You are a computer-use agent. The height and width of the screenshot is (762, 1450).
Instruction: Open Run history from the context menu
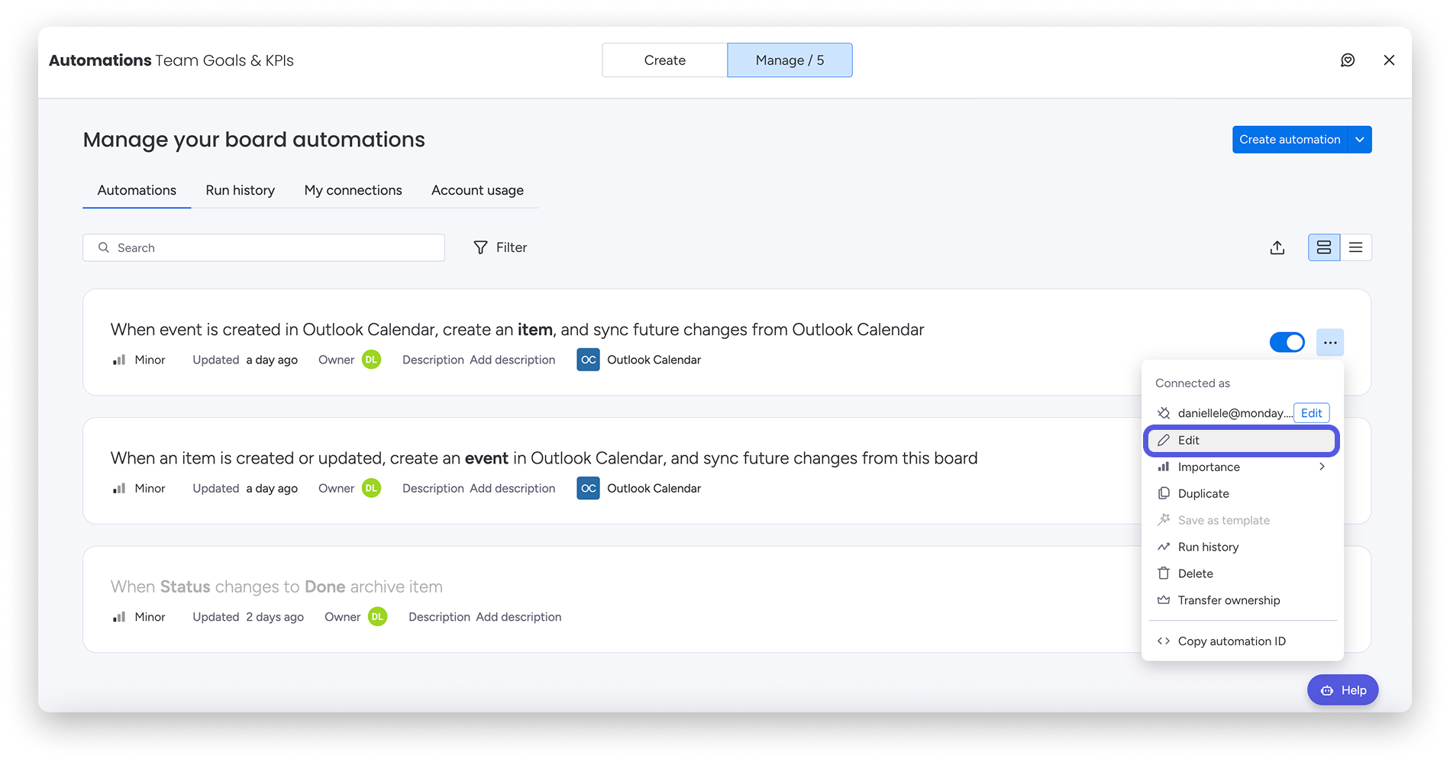1242,547
